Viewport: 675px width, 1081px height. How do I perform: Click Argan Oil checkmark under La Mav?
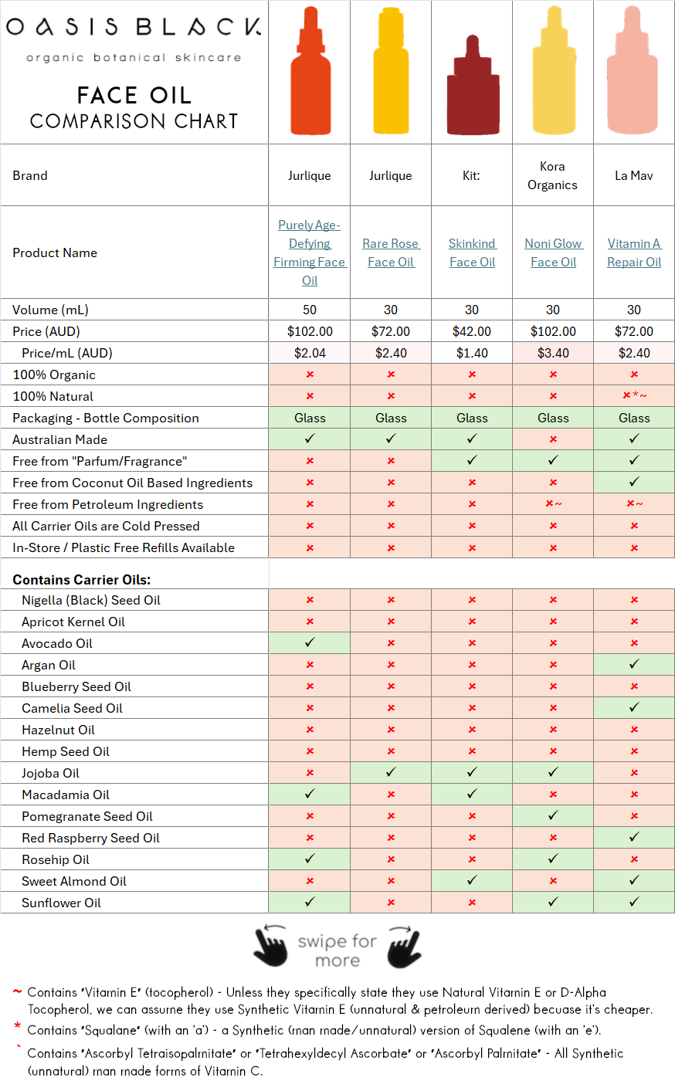pos(634,664)
